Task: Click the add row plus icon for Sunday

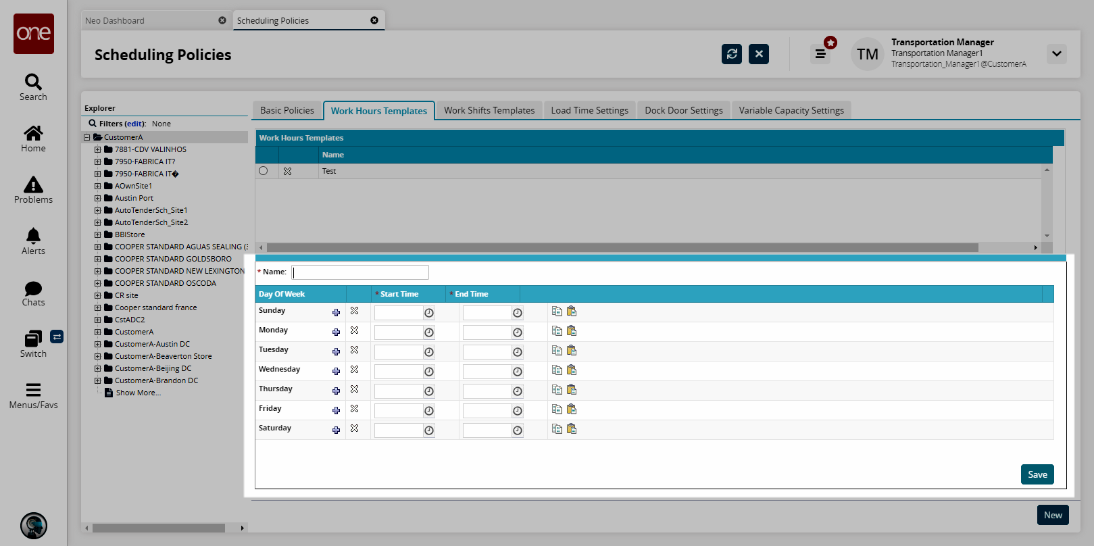Action: [x=336, y=312]
